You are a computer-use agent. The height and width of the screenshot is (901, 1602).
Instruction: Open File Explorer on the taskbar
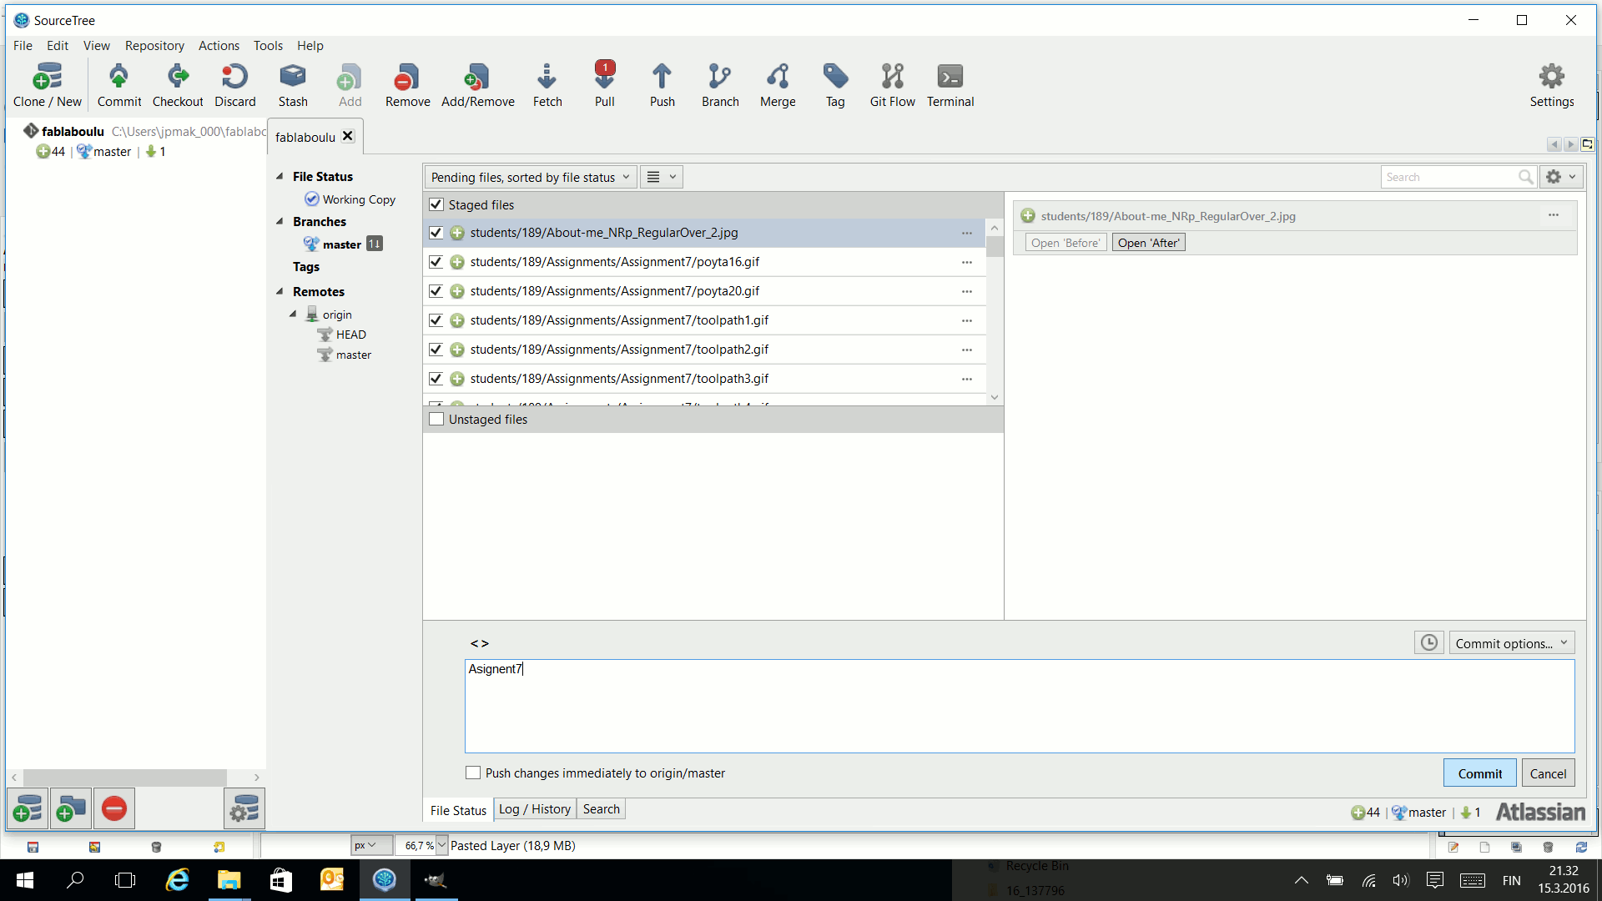pos(229,879)
